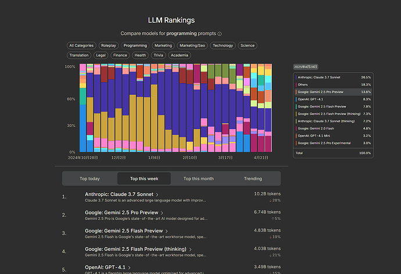This screenshot has height=274, width=401.
Task: Click the 3月17日 x-axis date label
Action: pos(225,158)
